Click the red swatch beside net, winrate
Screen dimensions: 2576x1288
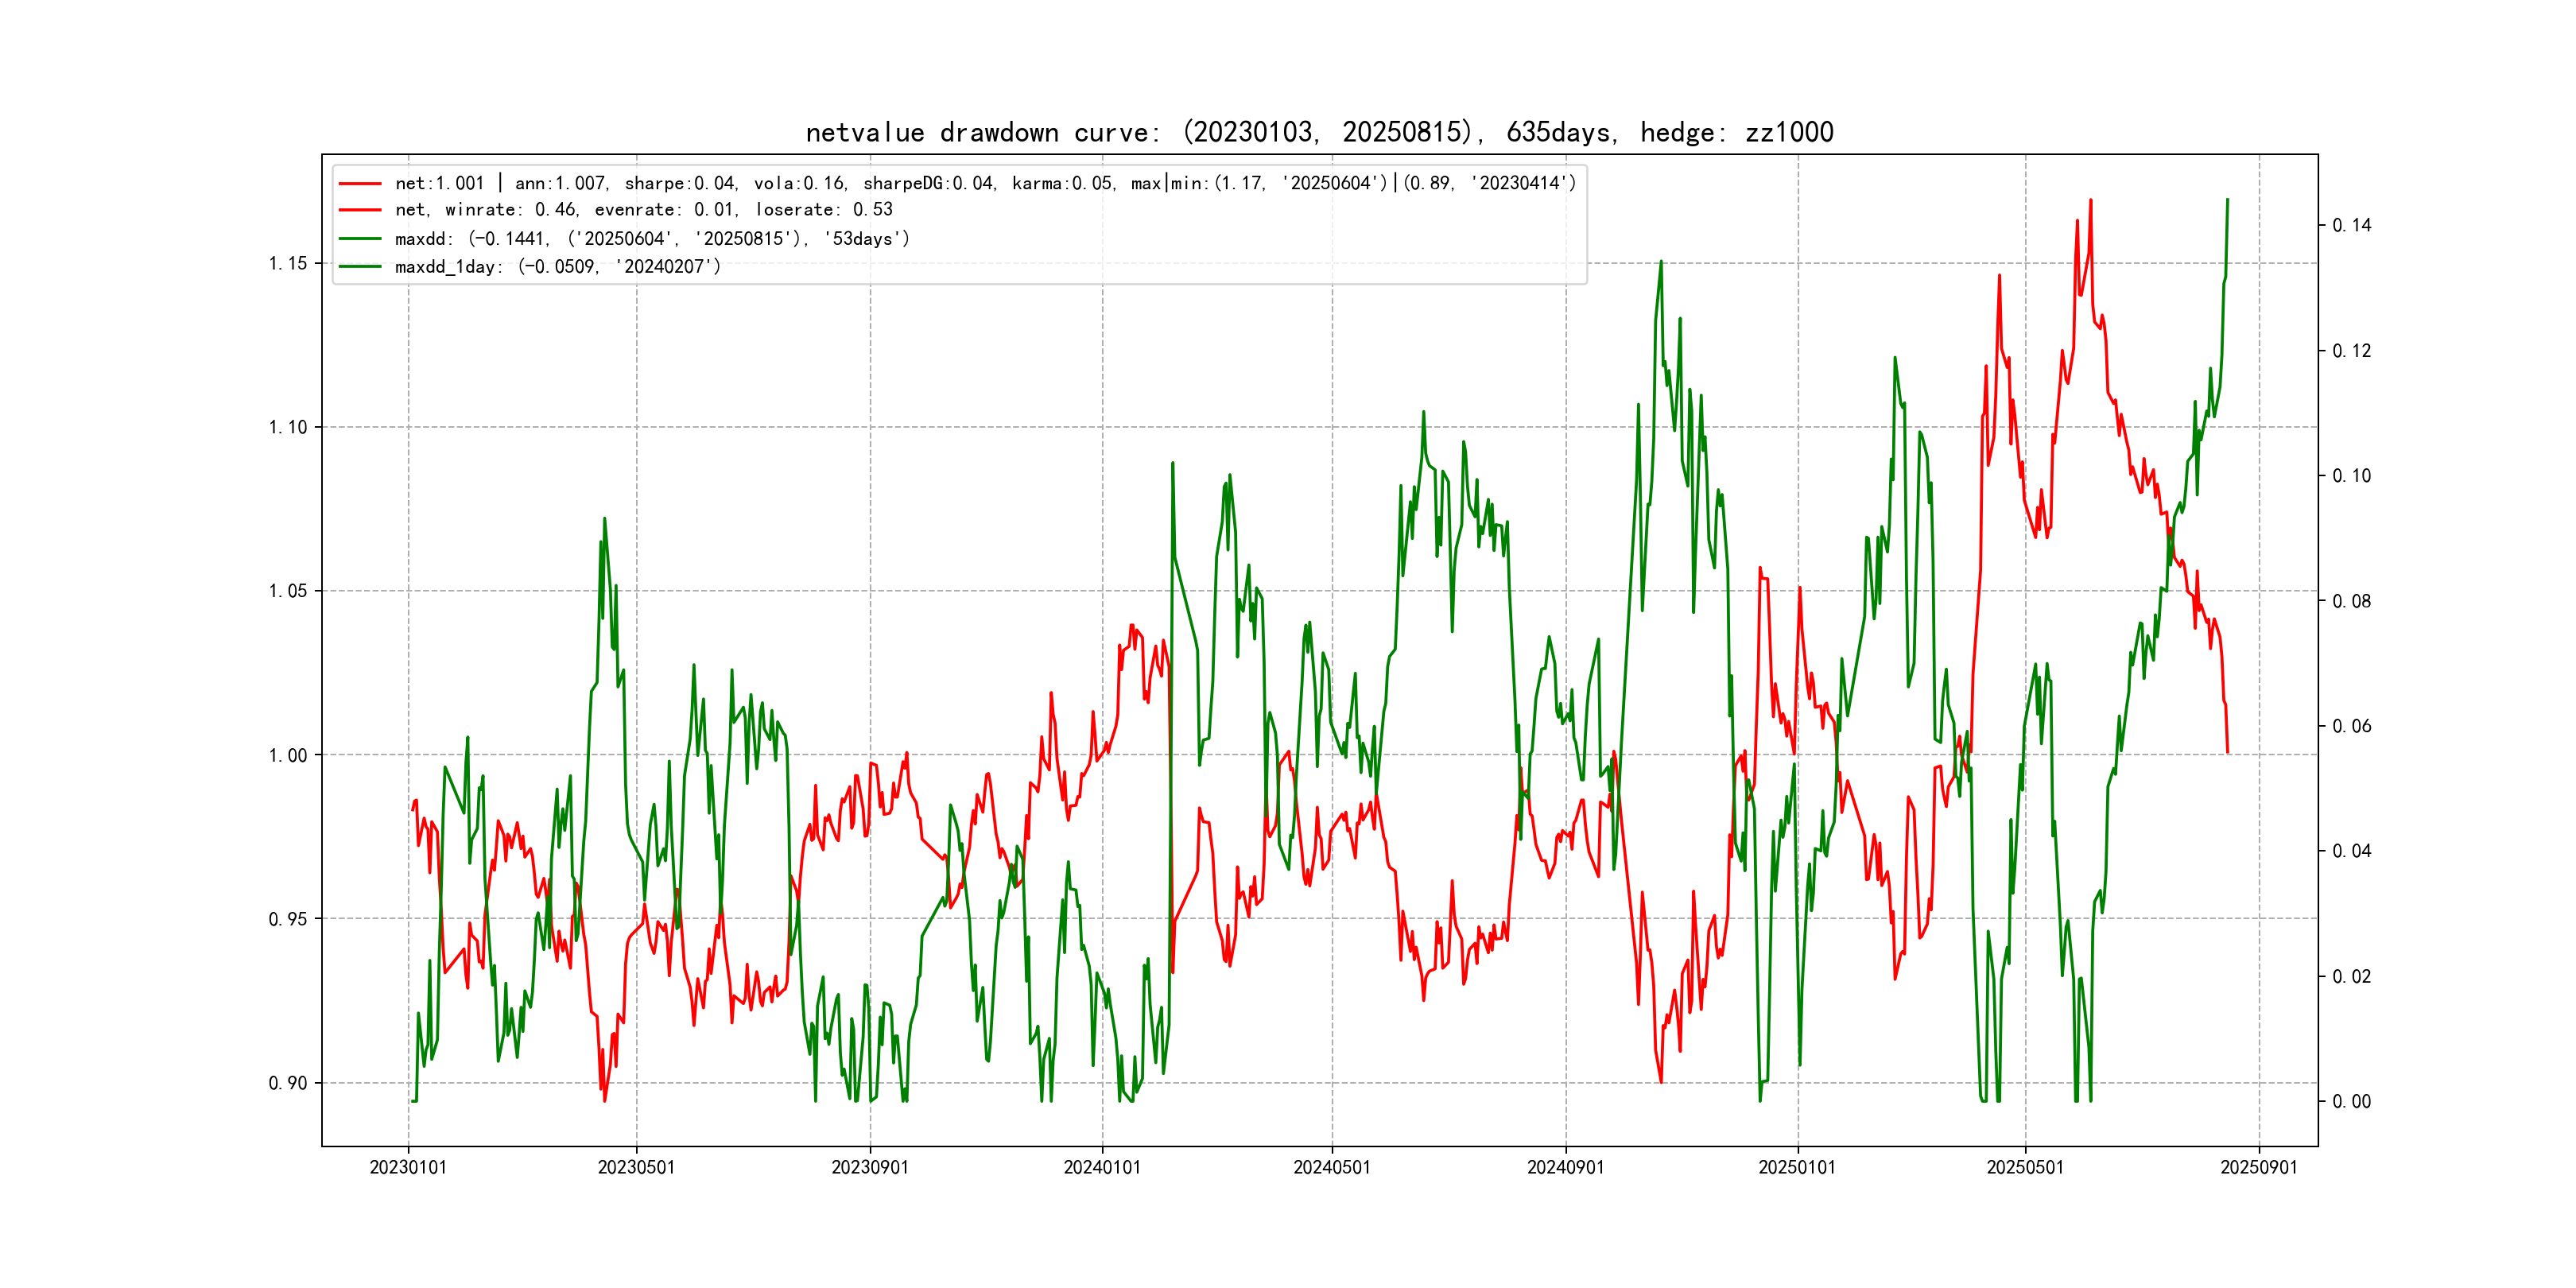click(x=360, y=210)
